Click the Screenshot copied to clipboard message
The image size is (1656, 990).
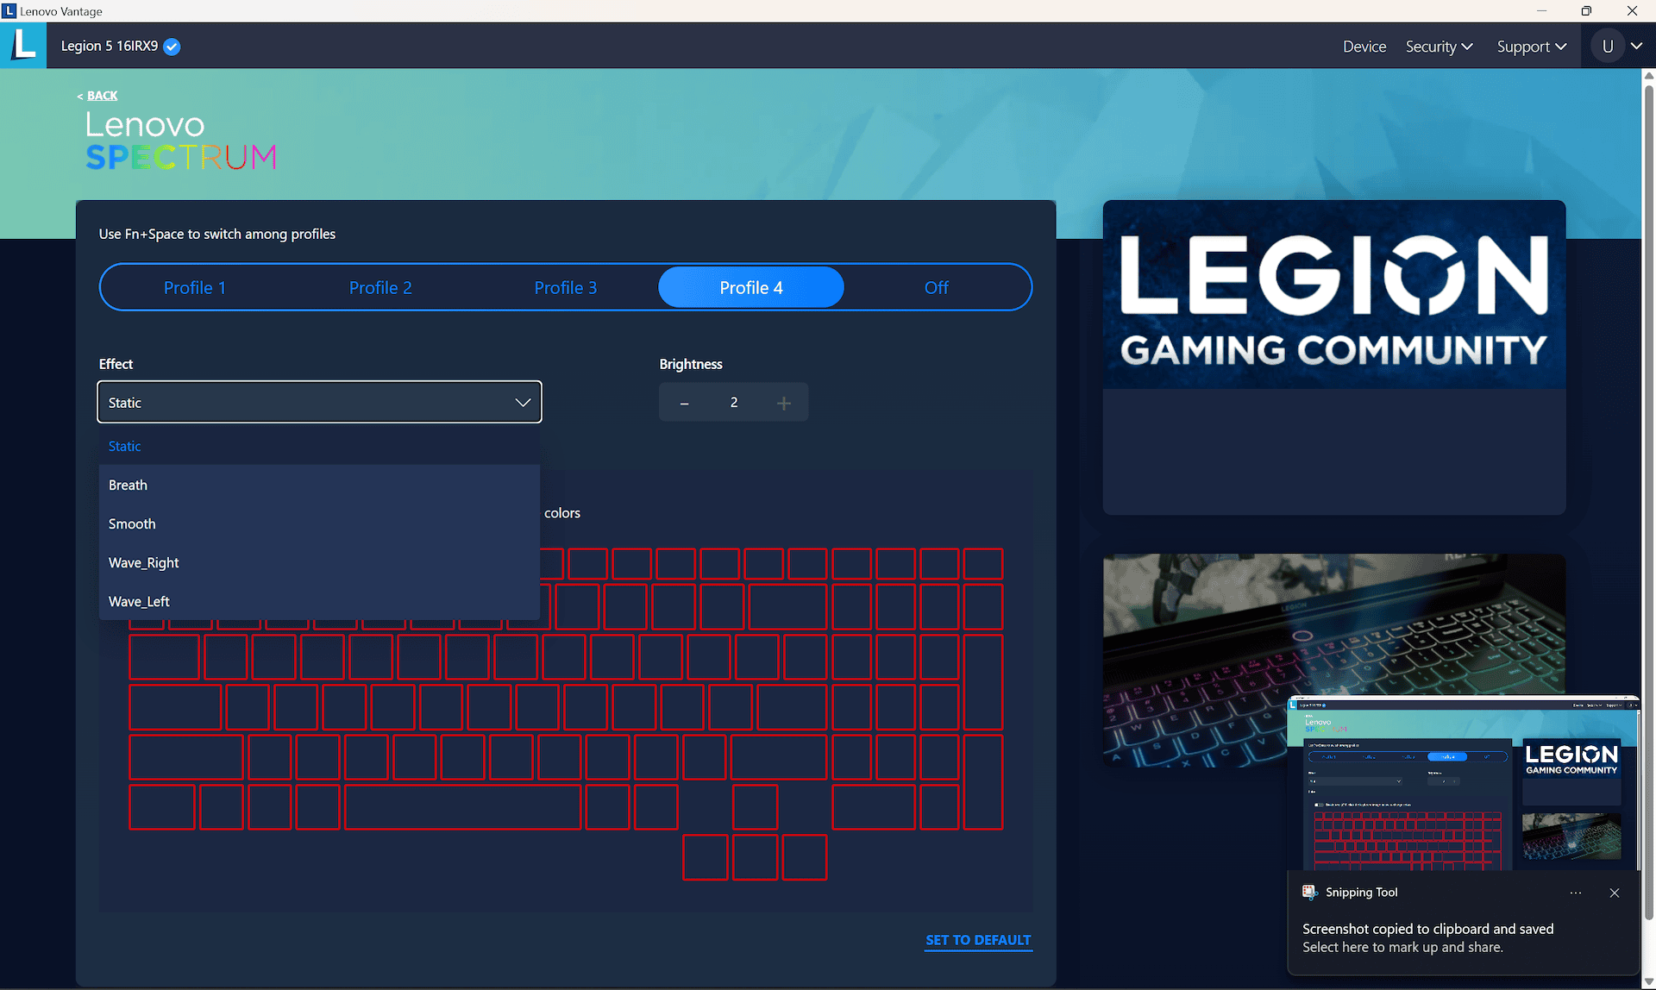(1427, 929)
